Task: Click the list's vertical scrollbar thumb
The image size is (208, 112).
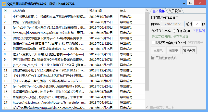Action: (x=147, y=52)
